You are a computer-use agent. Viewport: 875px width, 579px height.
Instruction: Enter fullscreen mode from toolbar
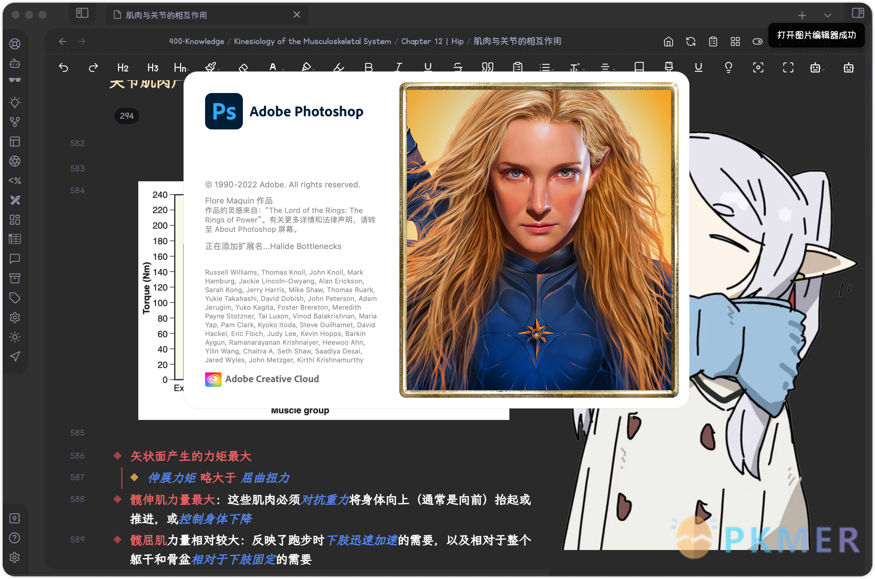coord(788,68)
